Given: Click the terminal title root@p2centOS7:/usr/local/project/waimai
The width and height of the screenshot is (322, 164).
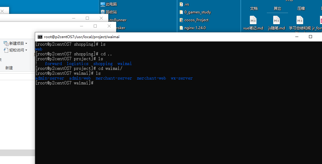Looking at the screenshot, I should [x=82, y=37].
